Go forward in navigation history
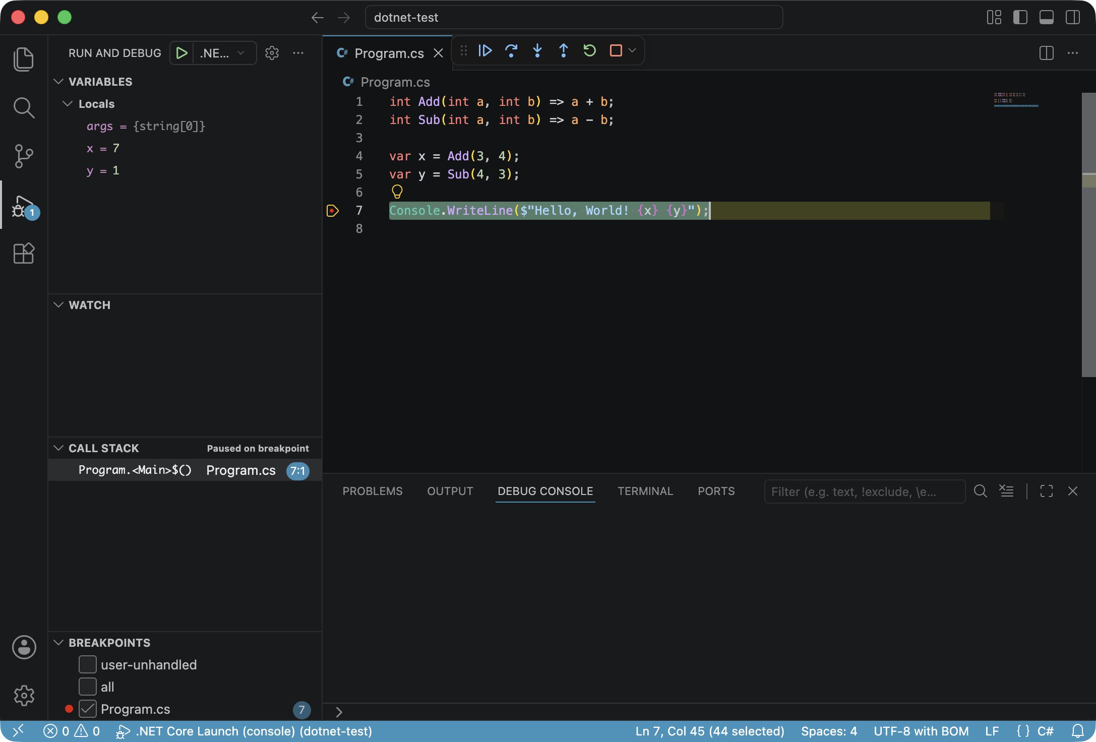 click(x=344, y=18)
